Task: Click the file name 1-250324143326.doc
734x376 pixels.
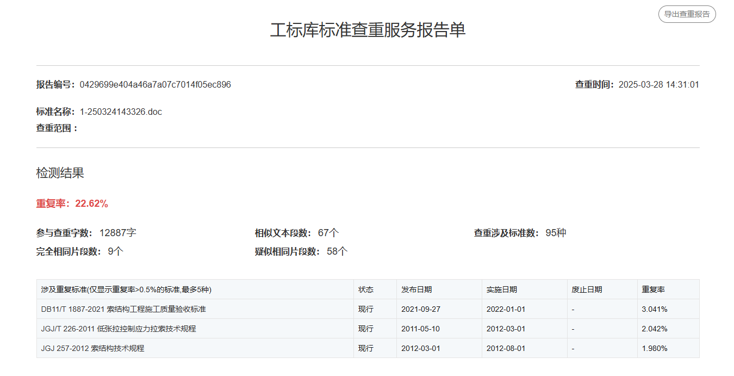Action: [121, 112]
